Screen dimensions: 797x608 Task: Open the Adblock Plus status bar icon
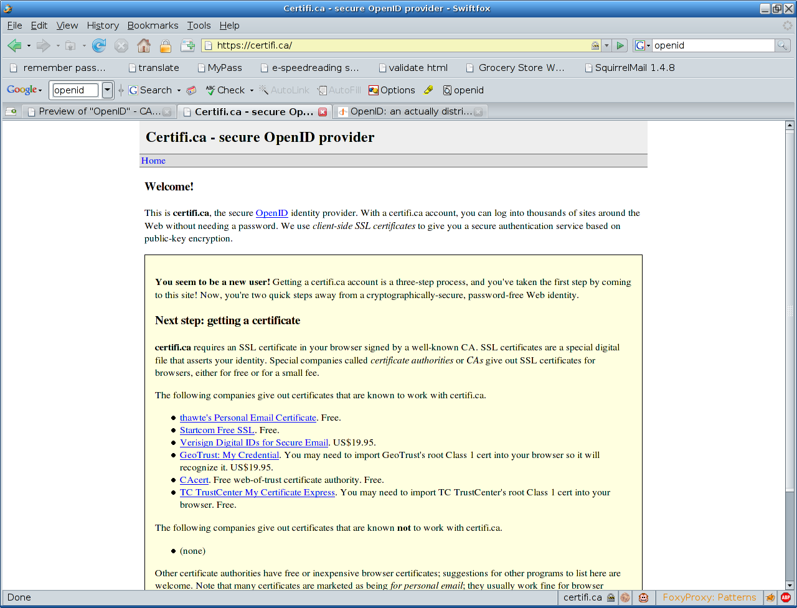click(x=786, y=597)
